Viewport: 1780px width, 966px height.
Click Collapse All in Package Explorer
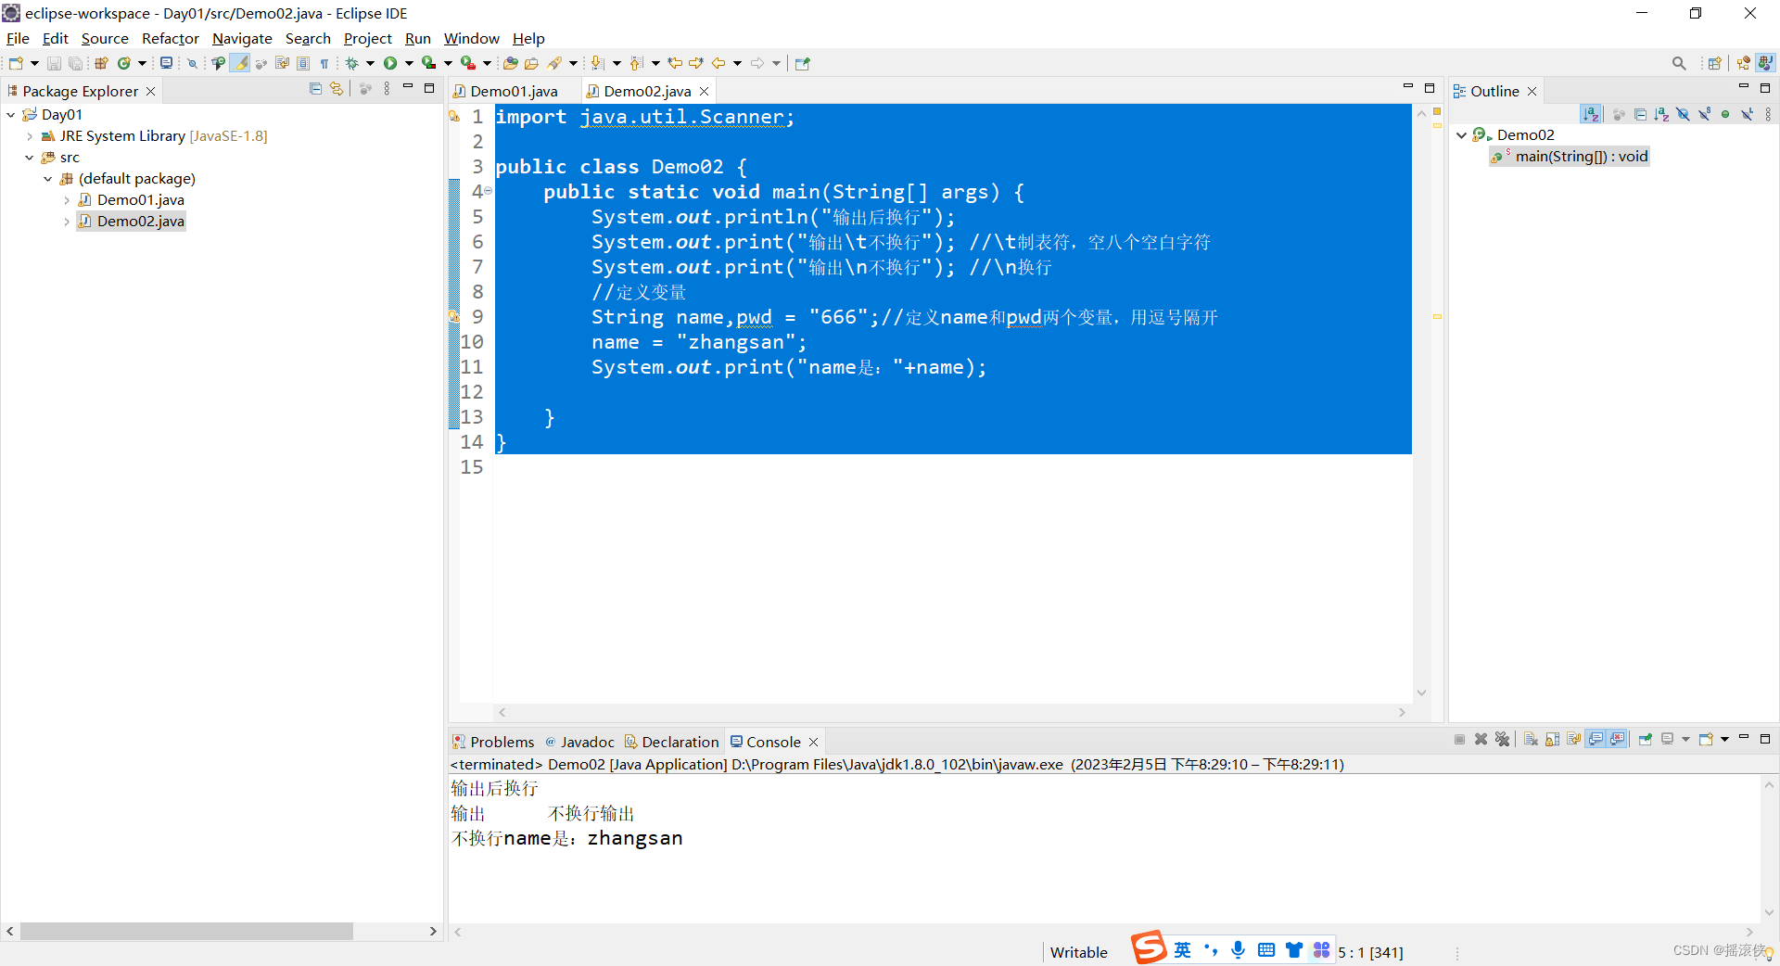[315, 89]
